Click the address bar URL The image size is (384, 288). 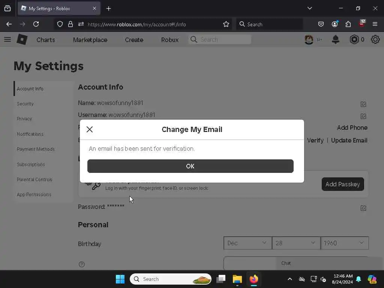click(136, 24)
